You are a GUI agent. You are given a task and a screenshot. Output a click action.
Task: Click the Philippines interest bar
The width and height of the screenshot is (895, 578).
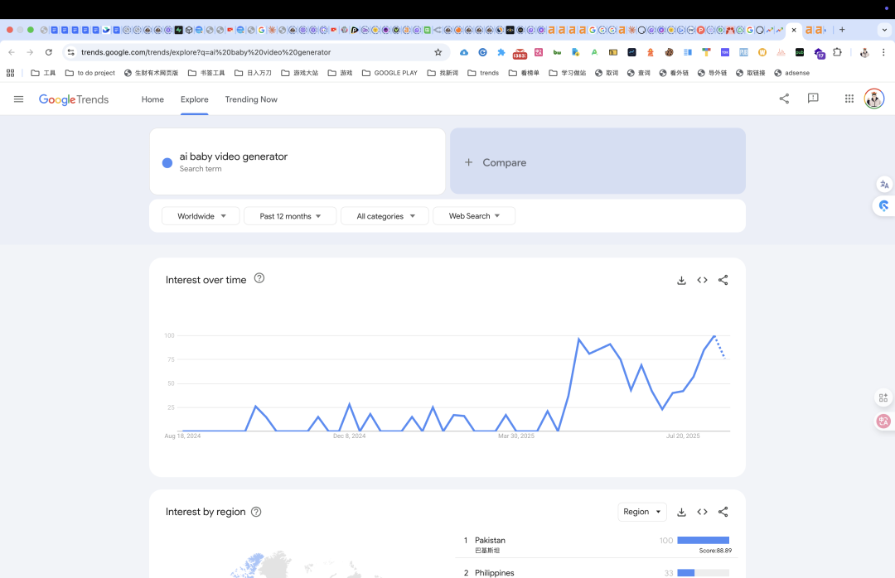(x=704, y=573)
